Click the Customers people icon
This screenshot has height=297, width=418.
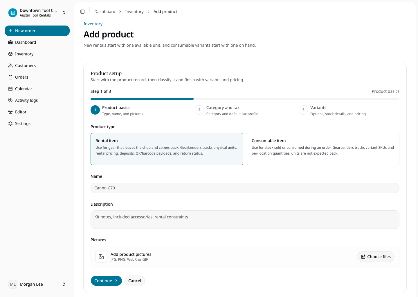(10, 66)
